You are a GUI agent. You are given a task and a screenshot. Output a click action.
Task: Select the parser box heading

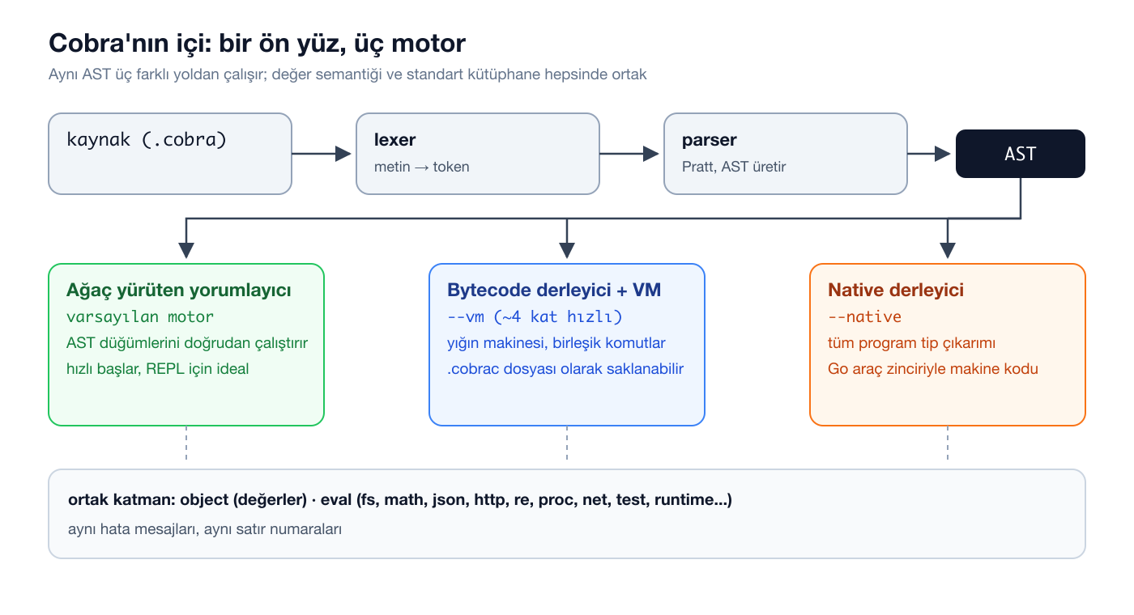coord(710,140)
